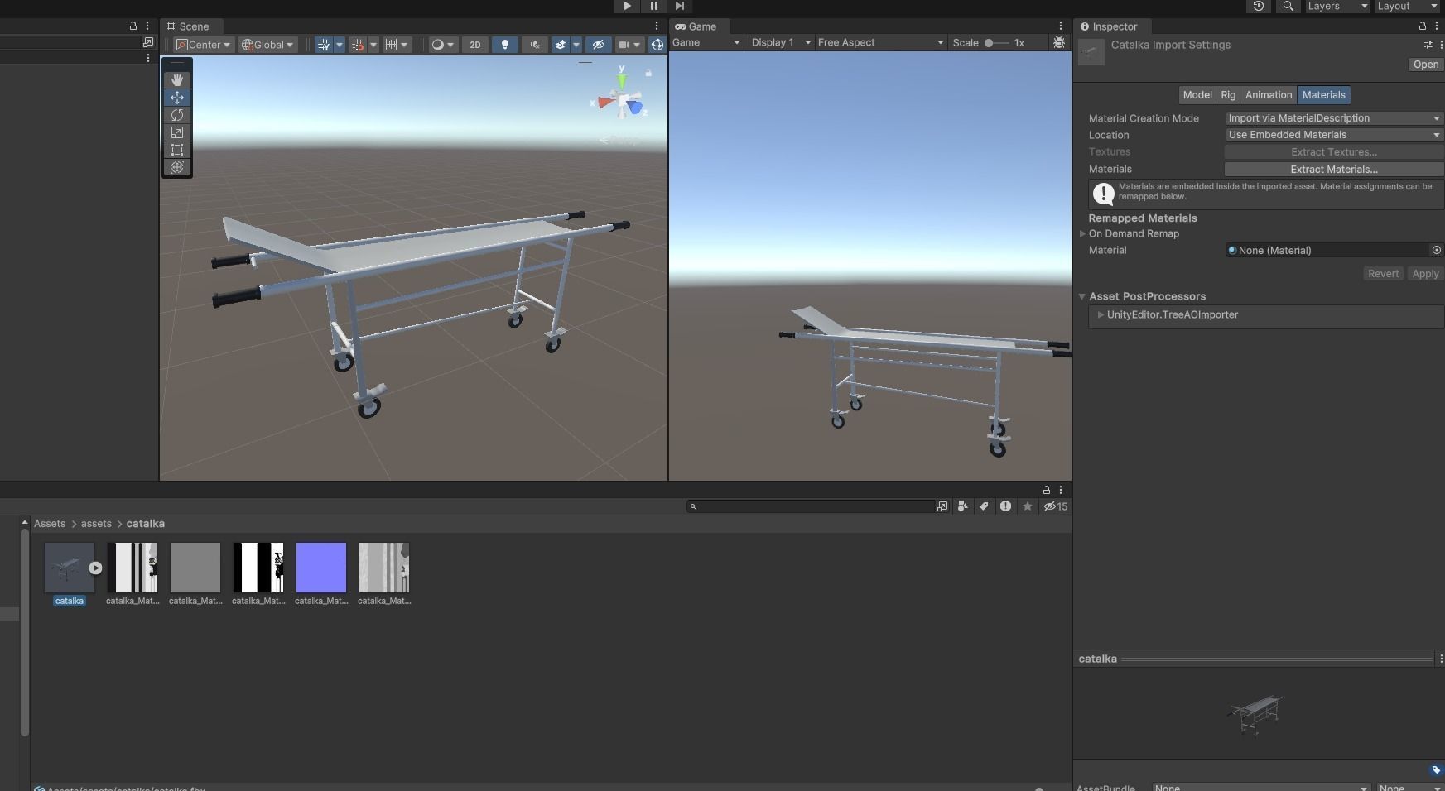Open material object picker circle
This screenshot has height=791, width=1445.
[x=1436, y=250]
